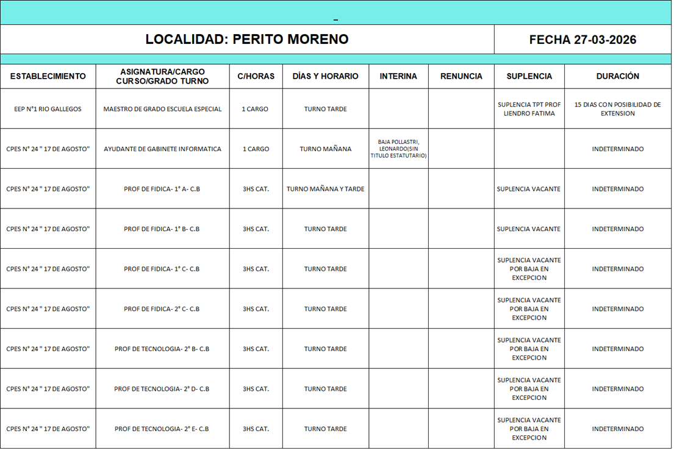Select the 15 DIAS CON POSIBILIDAD cell
674x453 pixels.
617,109
